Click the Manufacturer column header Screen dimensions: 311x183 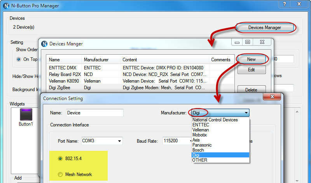101,60
